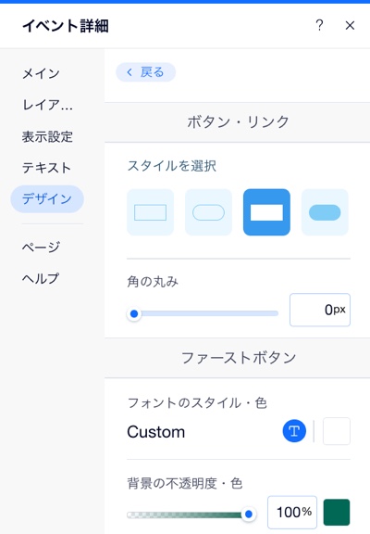This screenshot has width=370, height=534.
Task: Open the green background color swatch
Action: 337,512
